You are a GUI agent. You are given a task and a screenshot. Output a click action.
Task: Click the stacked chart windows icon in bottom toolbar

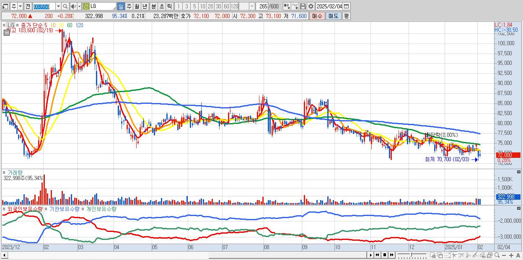pos(490,255)
